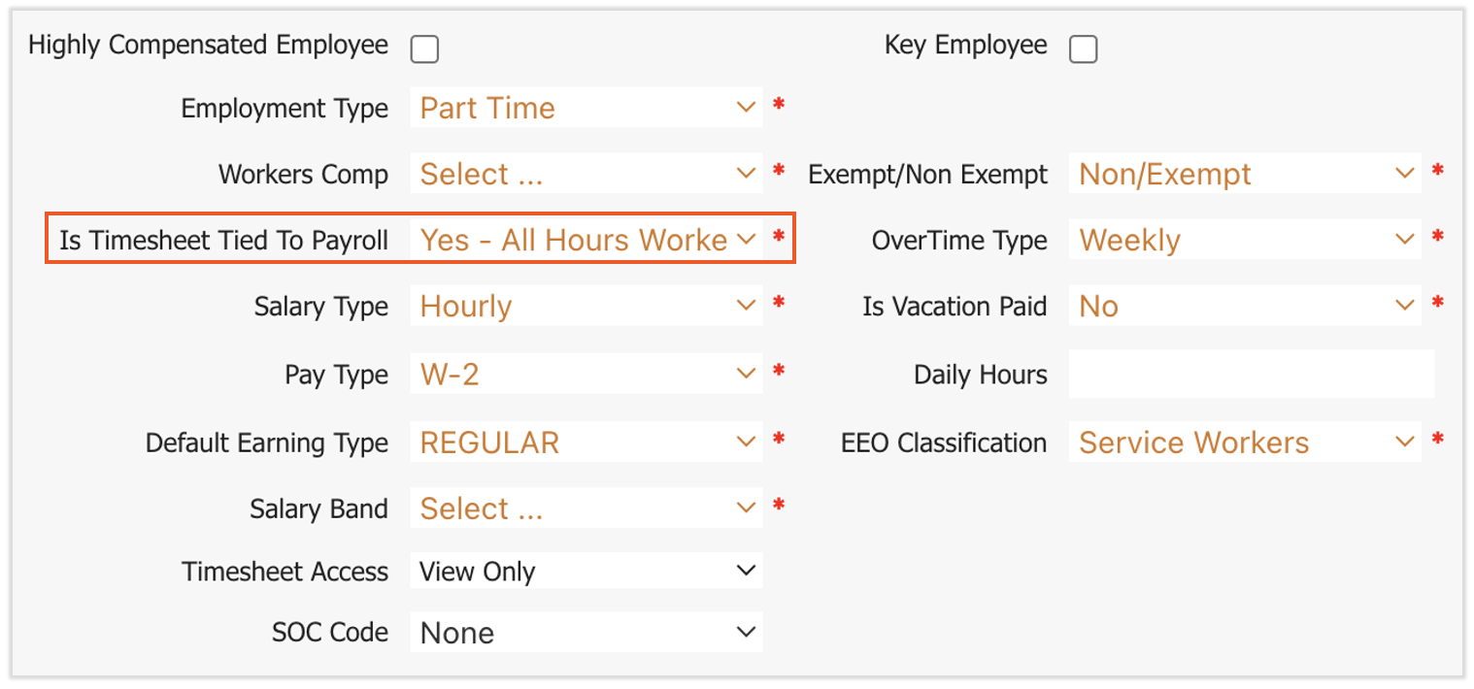Open the Employment Type dropdown
This screenshot has width=1474, height=689.
[586, 108]
